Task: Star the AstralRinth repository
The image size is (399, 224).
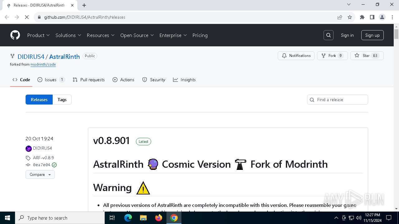Action: pyautogui.click(x=367, y=56)
